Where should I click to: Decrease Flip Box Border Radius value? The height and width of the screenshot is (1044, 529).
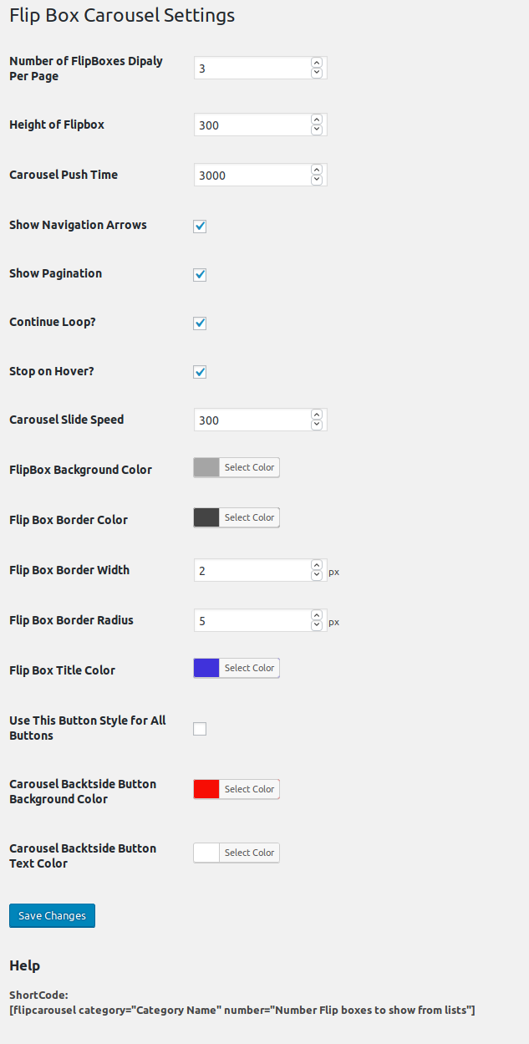click(x=317, y=625)
